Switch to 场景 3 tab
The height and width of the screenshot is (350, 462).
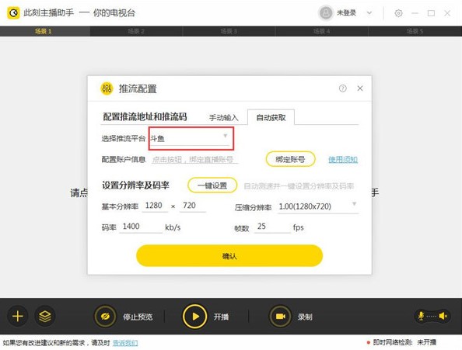pos(229,31)
